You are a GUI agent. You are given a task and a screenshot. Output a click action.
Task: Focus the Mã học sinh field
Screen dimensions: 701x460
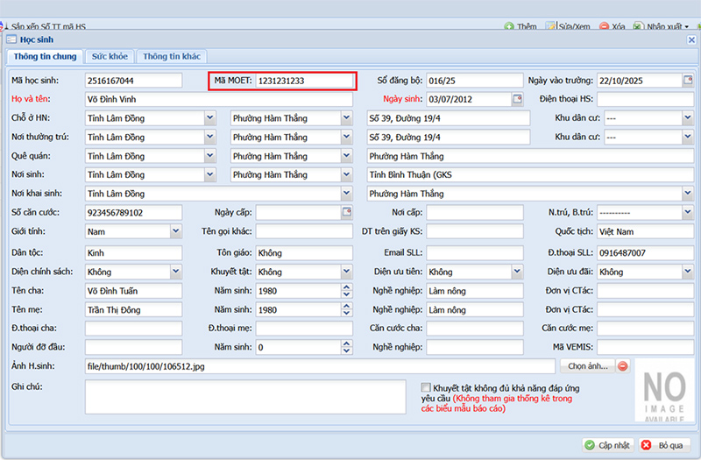coord(134,81)
